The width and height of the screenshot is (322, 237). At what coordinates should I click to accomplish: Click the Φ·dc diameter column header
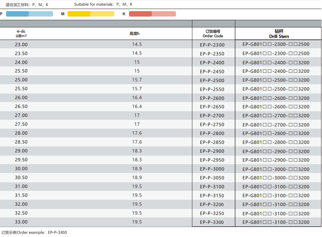[21, 33]
